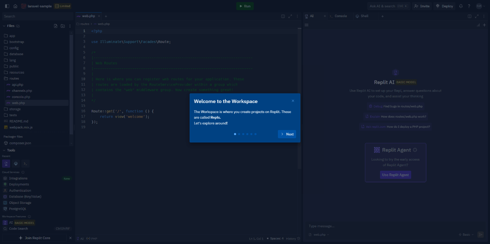Expand the database folder
The width and height of the screenshot is (490, 244).
point(36,54)
